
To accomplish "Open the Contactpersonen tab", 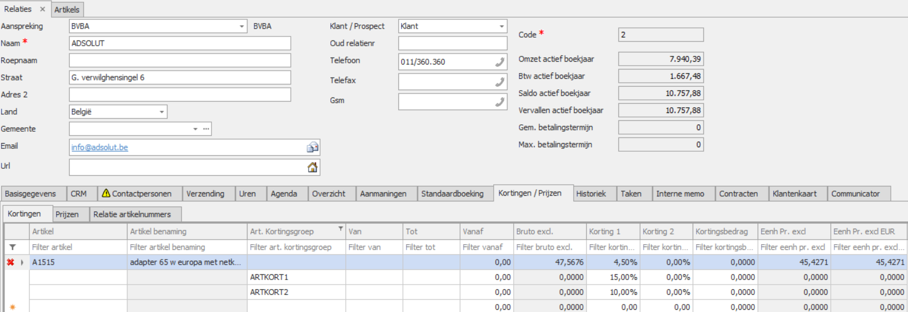I will pos(139,194).
